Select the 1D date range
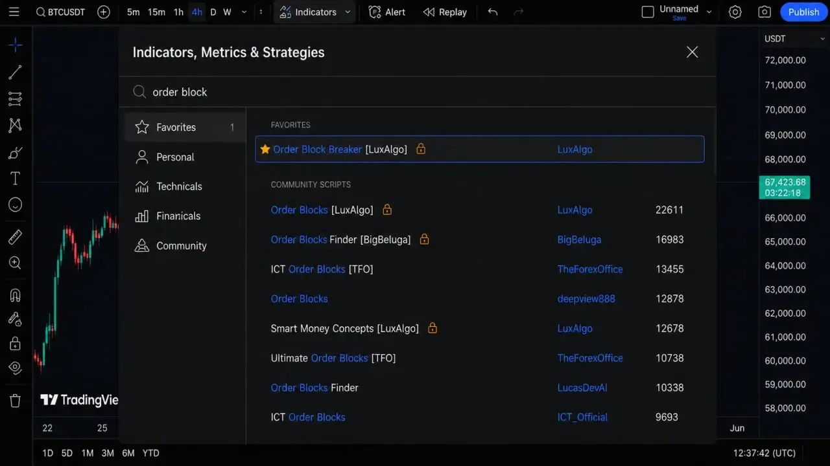830x466 pixels. [x=47, y=453]
